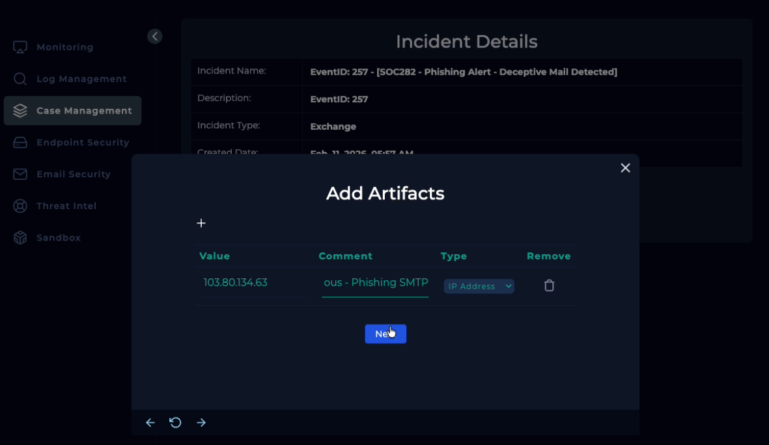Click the Phishing SMTP comment field
Image resolution: width=769 pixels, height=445 pixels.
(375, 283)
